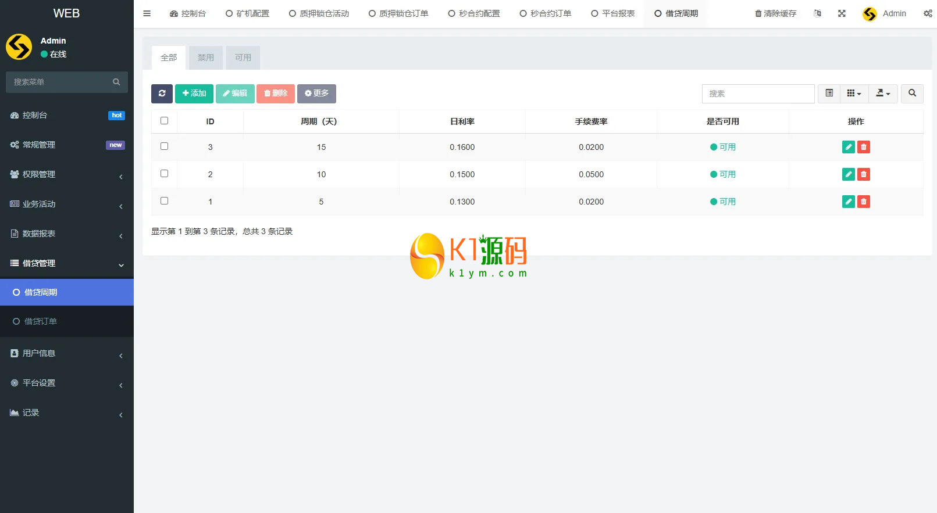Open 控制台 in sidebar
Screen dimensions: 937x513
(67, 115)
